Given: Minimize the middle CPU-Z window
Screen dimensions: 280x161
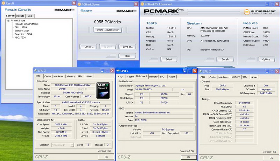Looking at the screenshot, I should (185, 71).
